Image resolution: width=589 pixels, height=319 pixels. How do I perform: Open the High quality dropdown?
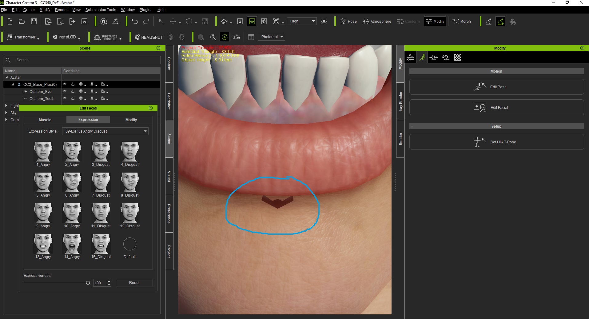coord(302,21)
